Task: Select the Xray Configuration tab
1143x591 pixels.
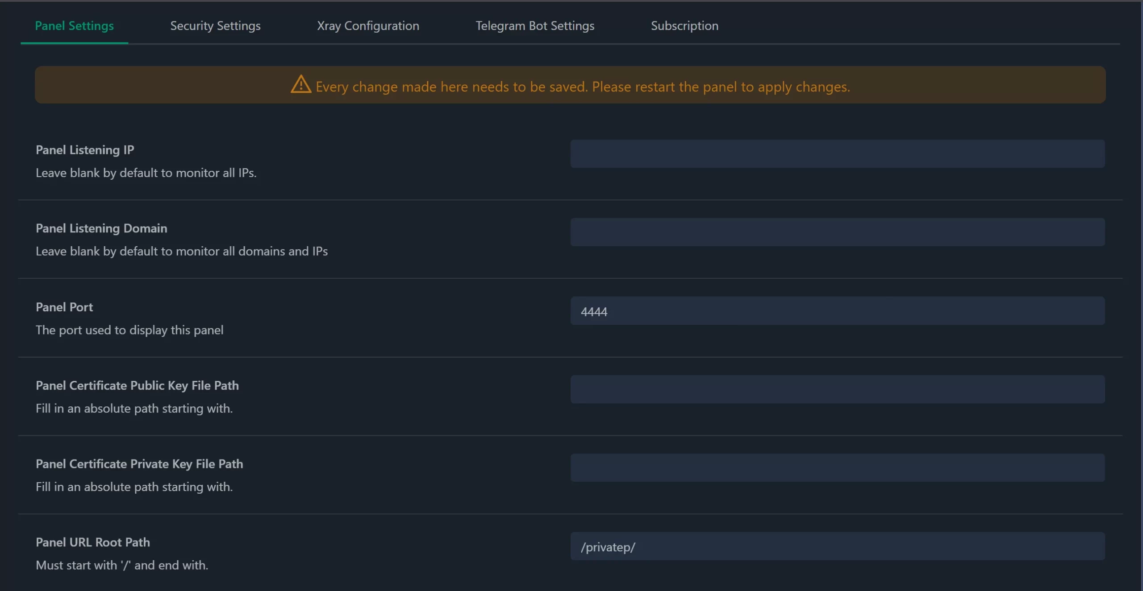Action: [367, 24]
